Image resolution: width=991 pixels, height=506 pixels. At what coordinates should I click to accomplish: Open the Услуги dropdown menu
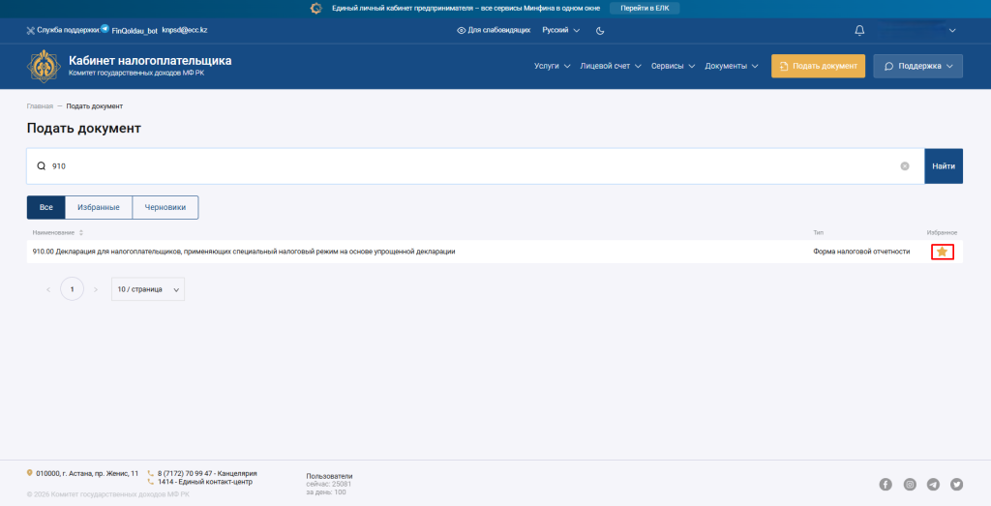tap(552, 66)
